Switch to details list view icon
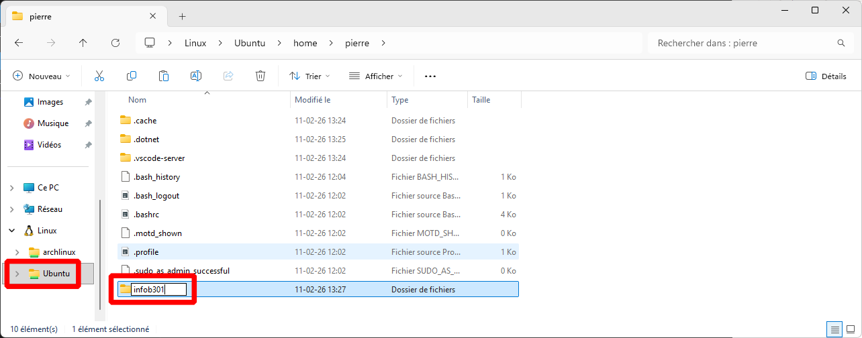The width and height of the screenshot is (862, 338). [834, 329]
